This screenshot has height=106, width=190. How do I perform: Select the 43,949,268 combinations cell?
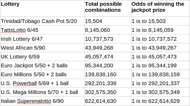108,48
